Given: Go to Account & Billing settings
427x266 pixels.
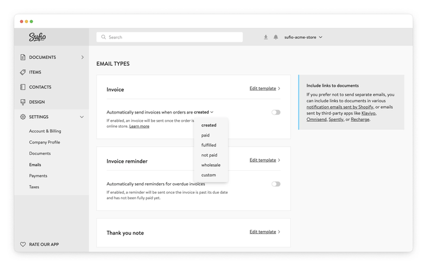Looking at the screenshot, I should tap(45, 131).
